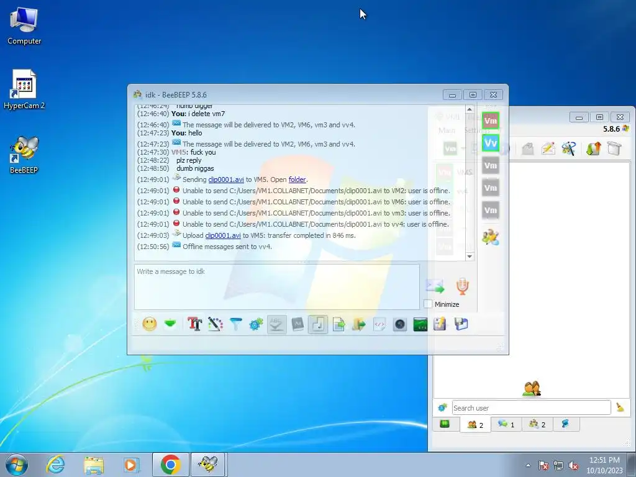The image size is (636, 477).
Task: Open the emoticon smiley picker
Action: [x=150, y=324]
